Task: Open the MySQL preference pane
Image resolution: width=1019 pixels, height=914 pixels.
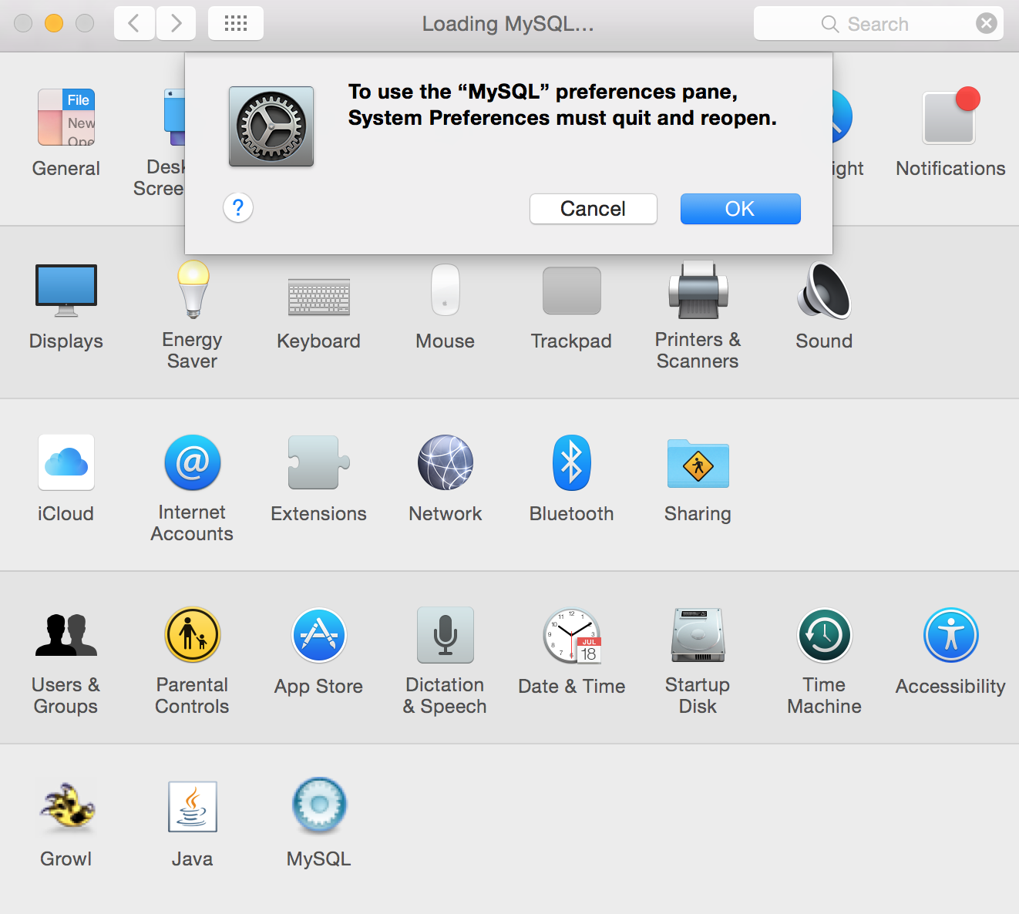Action: tap(318, 806)
